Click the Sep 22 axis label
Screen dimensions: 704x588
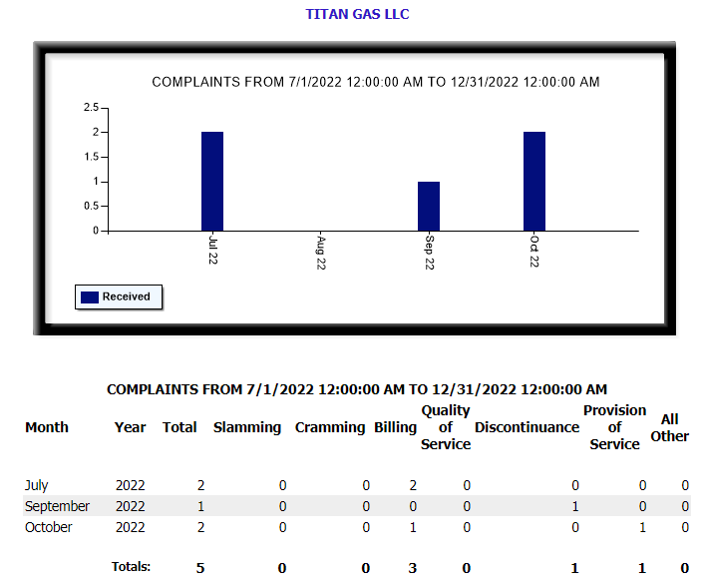tap(429, 253)
